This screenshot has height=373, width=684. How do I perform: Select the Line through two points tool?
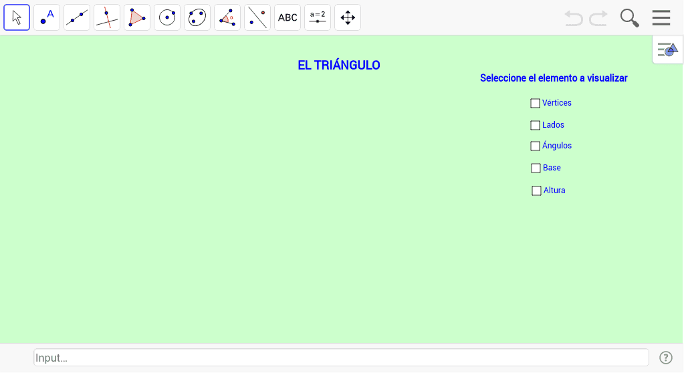click(x=77, y=17)
